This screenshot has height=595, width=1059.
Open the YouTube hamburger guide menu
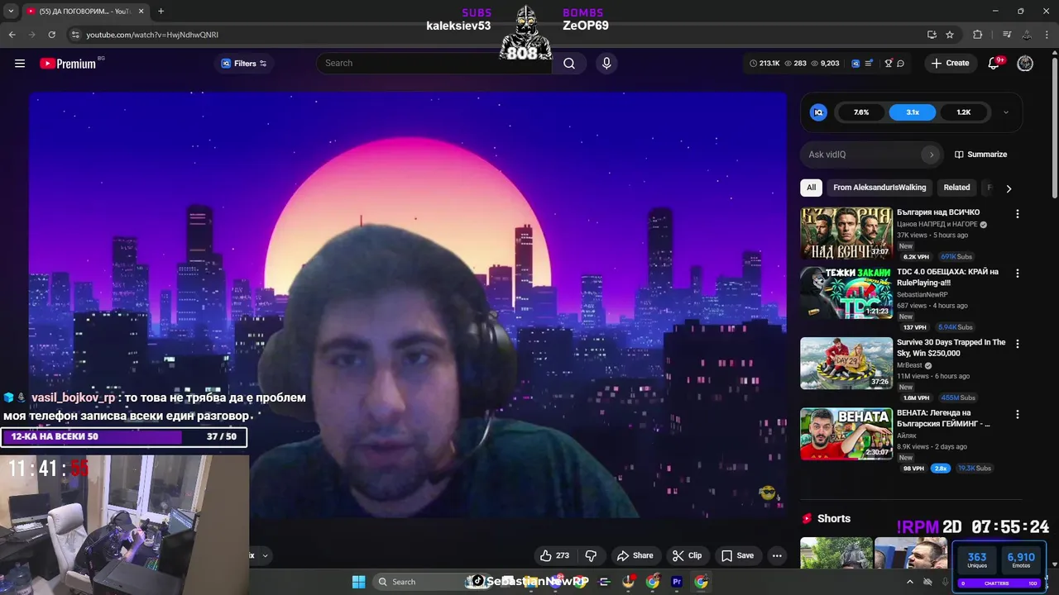[20, 64]
